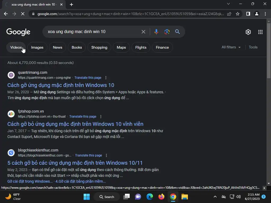Switch to Finance results
271x203 pixels.
162,47
